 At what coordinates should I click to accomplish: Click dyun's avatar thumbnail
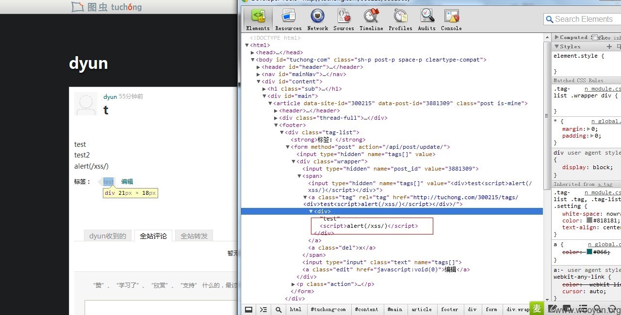click(86, 103)
